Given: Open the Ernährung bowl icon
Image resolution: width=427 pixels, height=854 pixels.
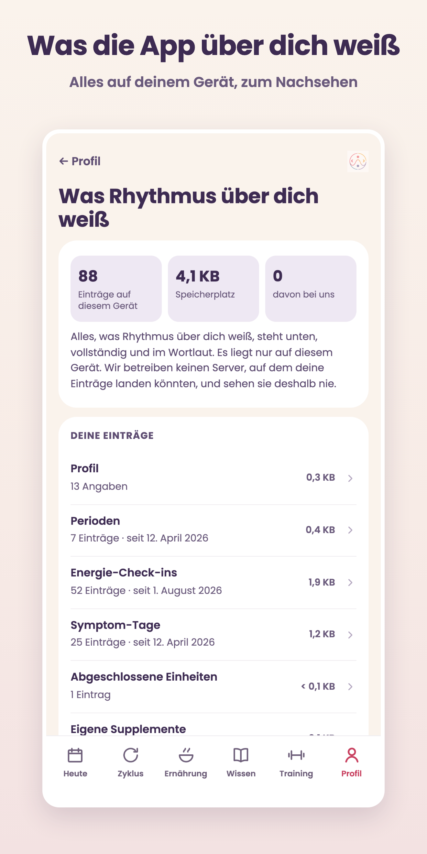Looking at the screenshot, I should (x=186, y=755).
